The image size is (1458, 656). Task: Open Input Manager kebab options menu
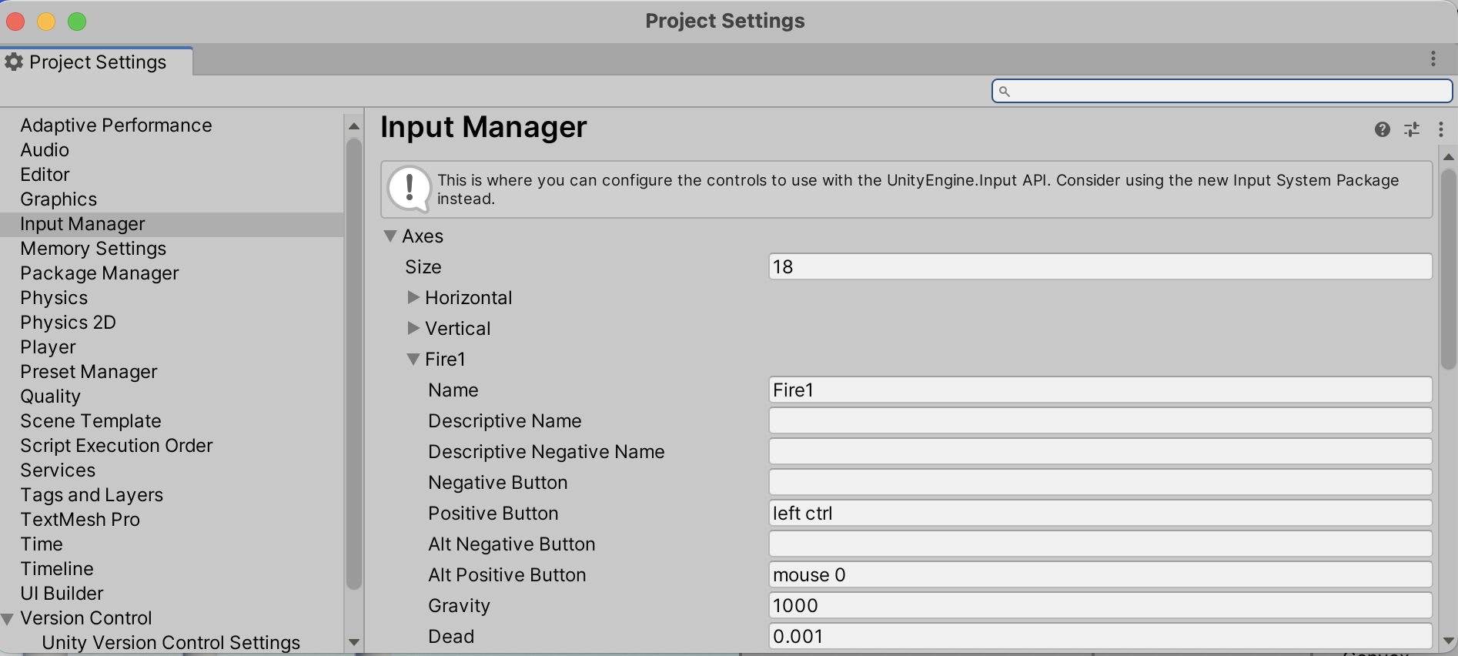(1440, 129)
